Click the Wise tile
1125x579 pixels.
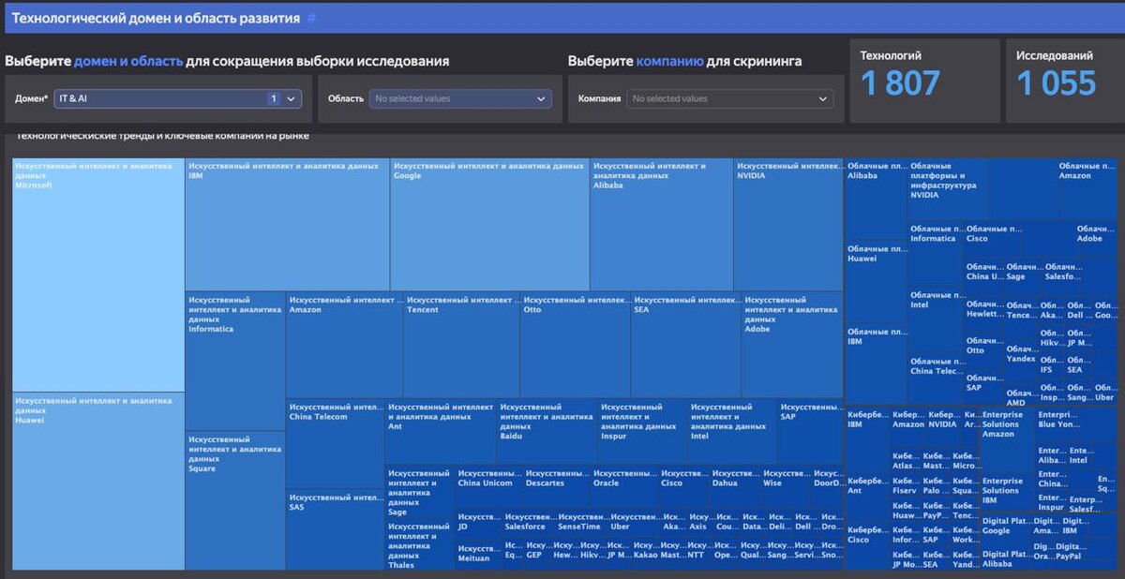pyautogui.click(x=785, y=486)
